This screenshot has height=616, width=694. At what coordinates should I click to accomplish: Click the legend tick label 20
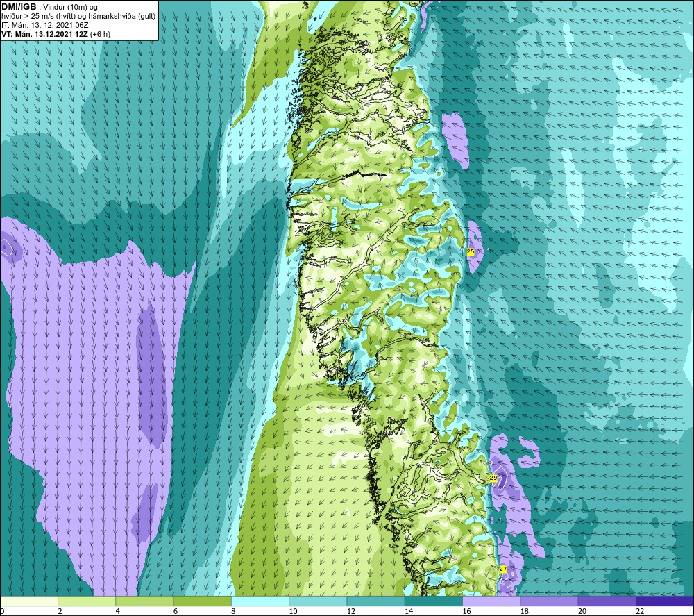click(582, 611)
